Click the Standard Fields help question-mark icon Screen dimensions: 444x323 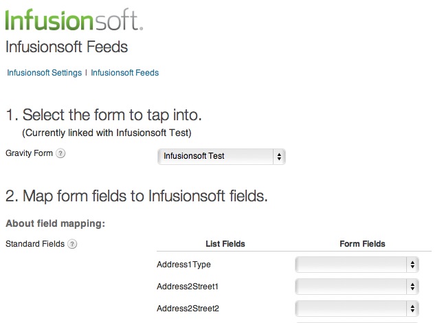coord(72,244)
